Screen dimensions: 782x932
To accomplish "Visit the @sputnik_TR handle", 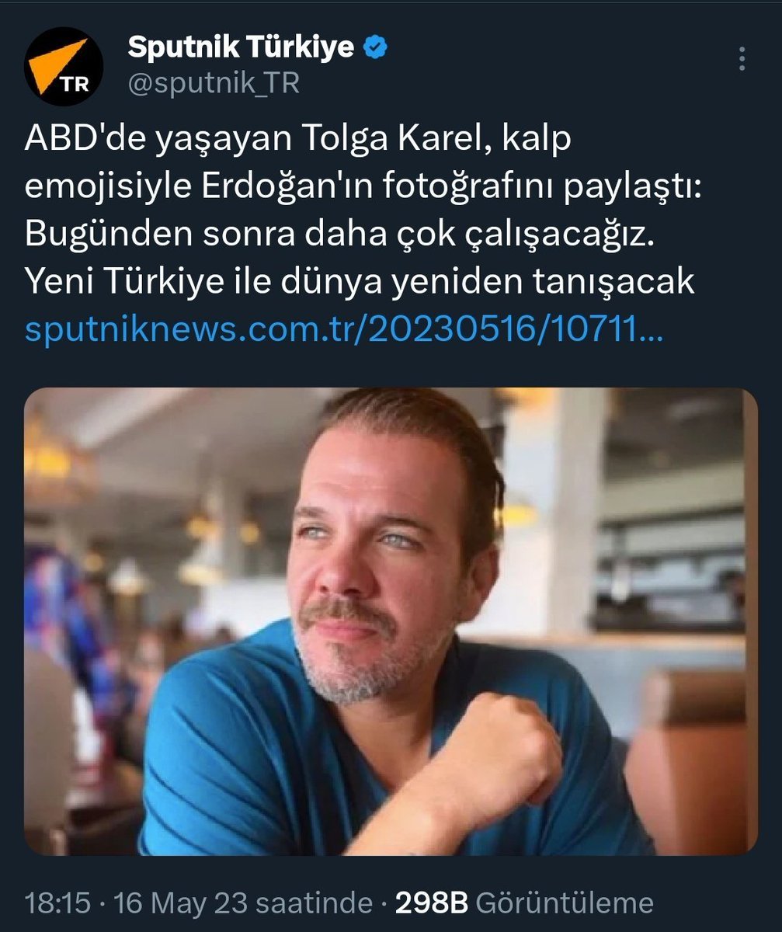I will pyautogui.click(x=214, y=83).
